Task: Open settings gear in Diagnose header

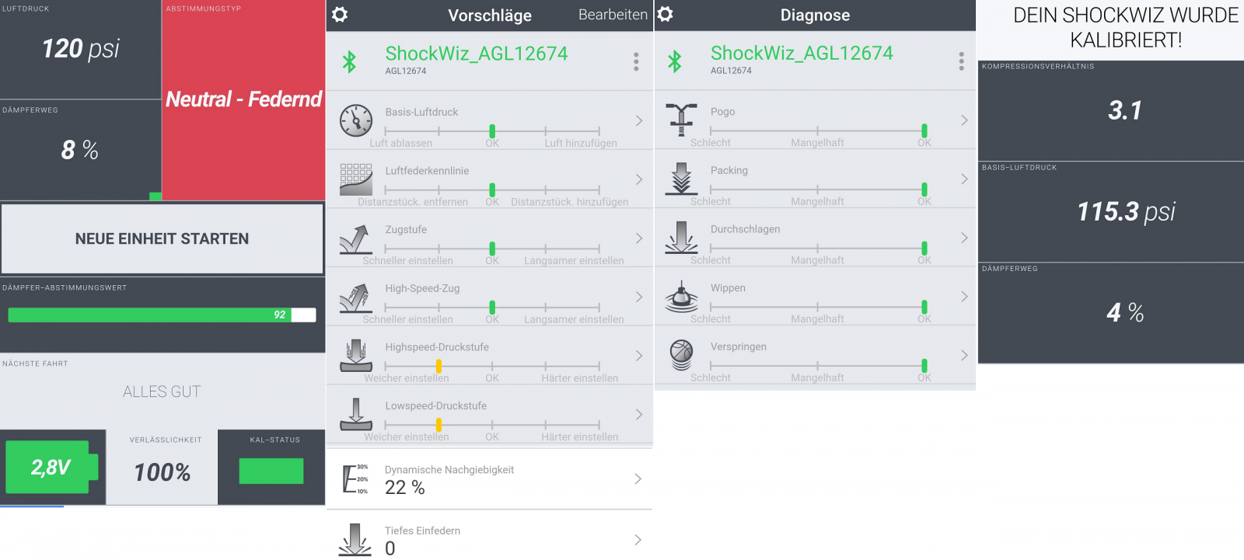Action: pos(666,15)
